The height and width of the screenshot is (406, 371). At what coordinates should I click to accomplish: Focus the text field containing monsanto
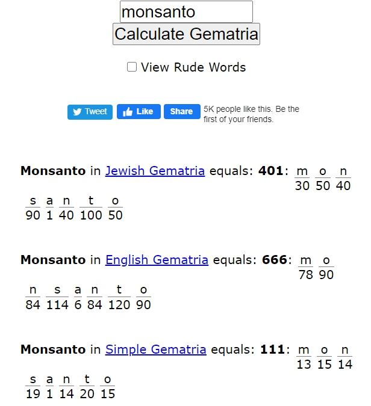[186, 12]
